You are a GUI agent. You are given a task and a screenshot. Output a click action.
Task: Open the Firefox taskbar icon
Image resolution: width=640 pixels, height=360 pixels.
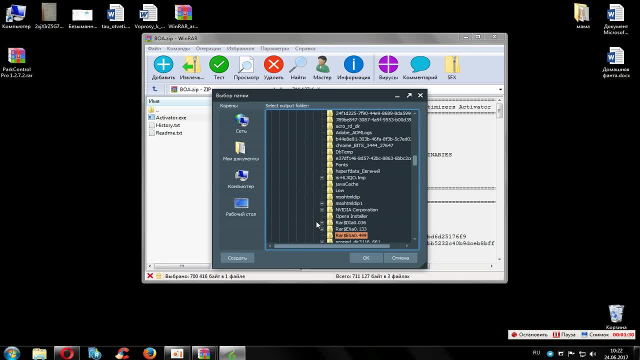149,353
